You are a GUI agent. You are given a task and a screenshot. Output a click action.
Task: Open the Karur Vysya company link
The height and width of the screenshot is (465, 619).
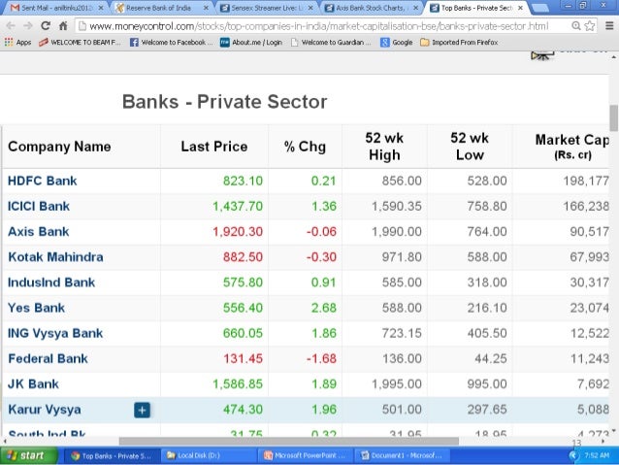pyautogui.click(x=45, y=410)
